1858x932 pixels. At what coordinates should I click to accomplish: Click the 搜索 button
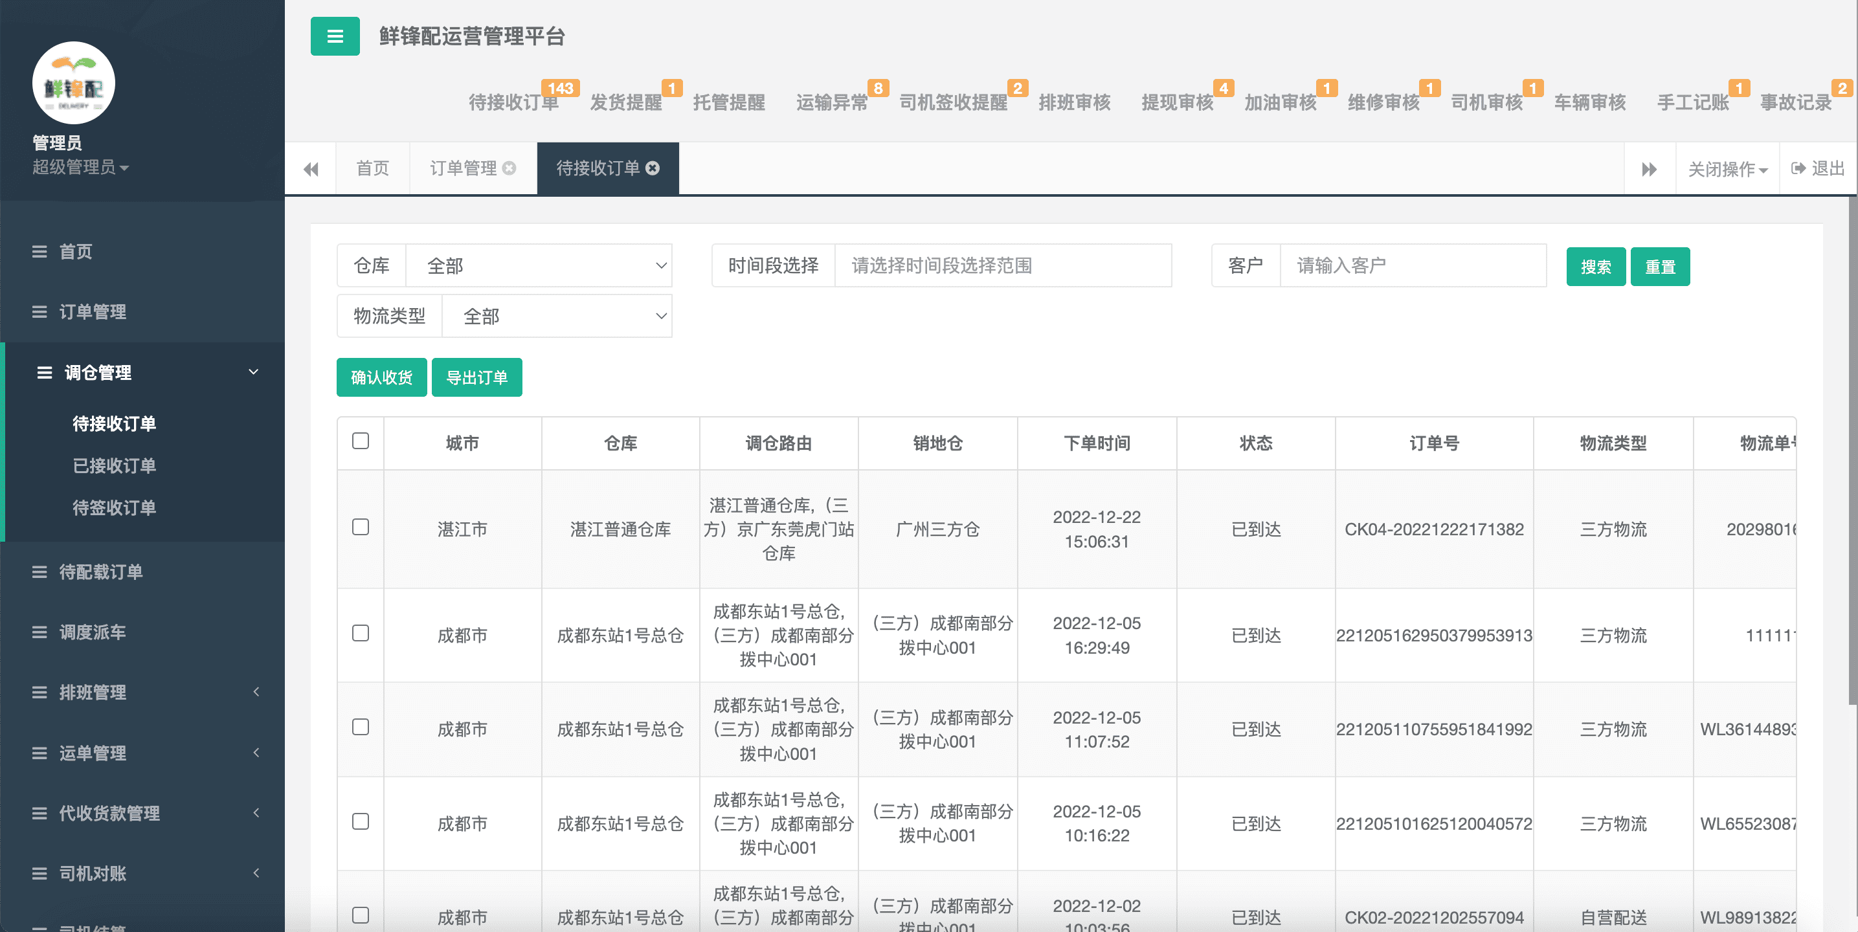click(x=1595, y=266)
